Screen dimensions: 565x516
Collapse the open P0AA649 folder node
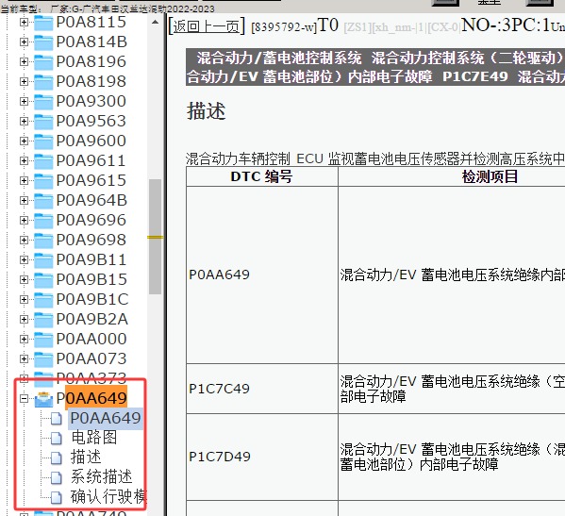click(x=24, y=399)
